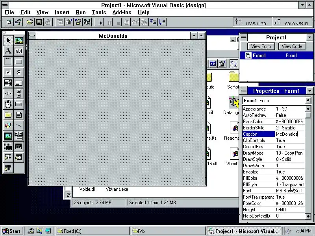Click the Properties list scroll-up arrow
Screen dimensions: 315x236
pyautogui.click(x=308, y=109)
